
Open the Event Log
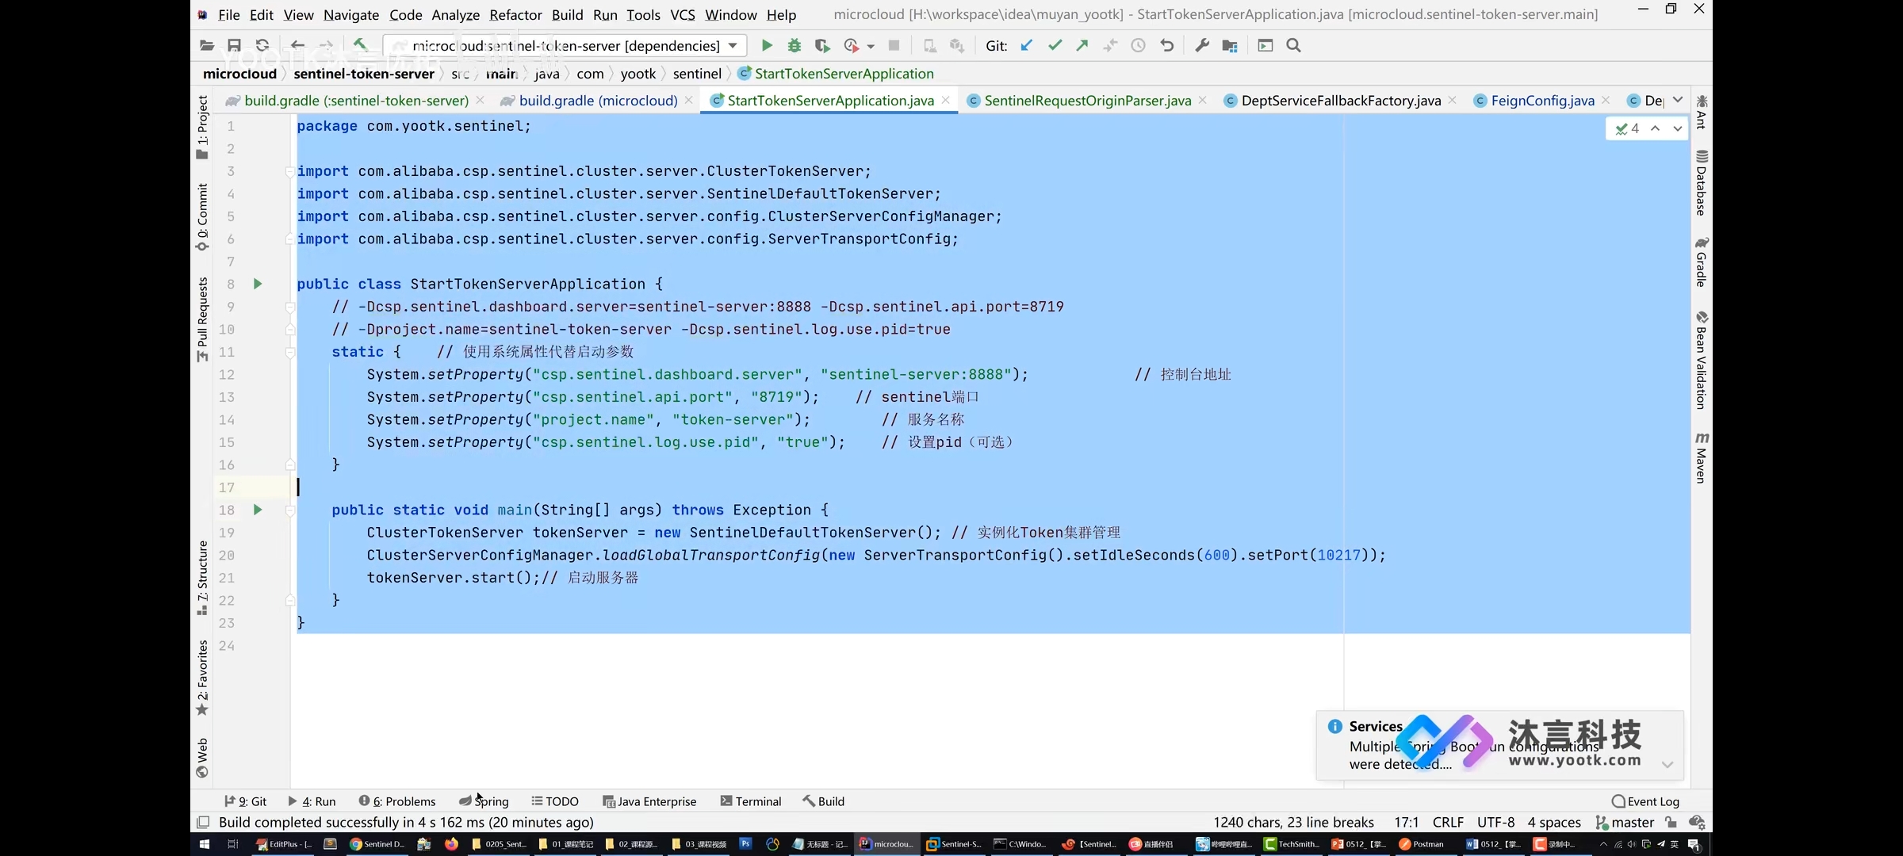[x=1646, y=801]
